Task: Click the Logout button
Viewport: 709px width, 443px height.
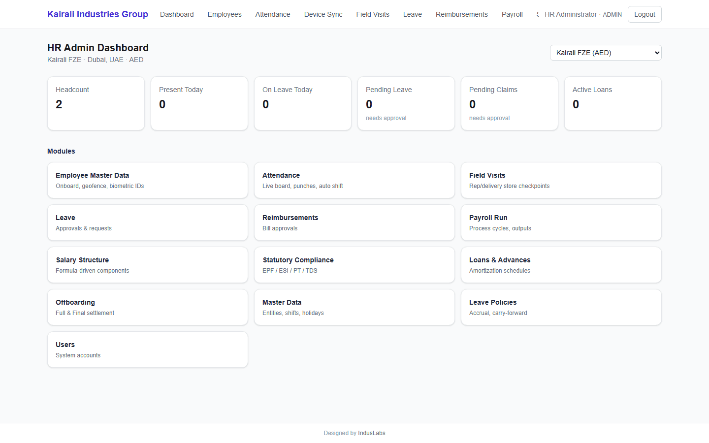Action: click(645, 14)
